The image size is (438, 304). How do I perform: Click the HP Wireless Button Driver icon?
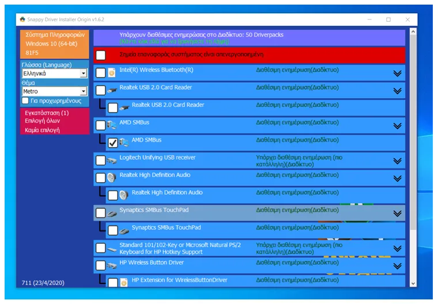(x=112, y=265)
